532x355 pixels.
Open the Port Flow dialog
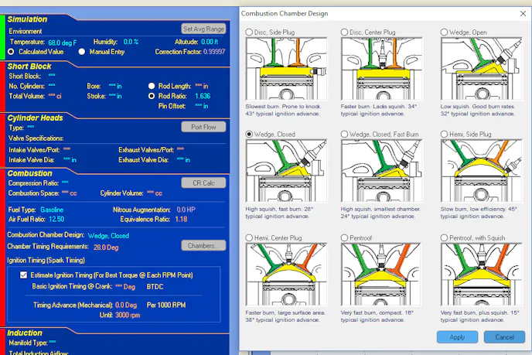tap(203, 127)
